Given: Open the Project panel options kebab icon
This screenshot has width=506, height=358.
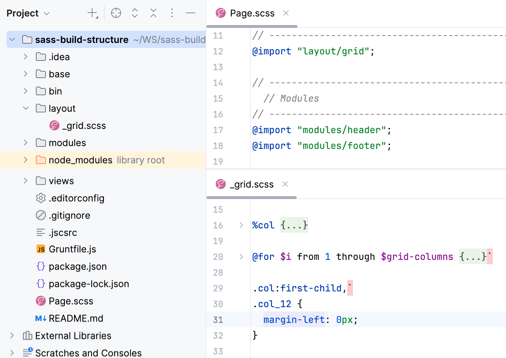Looking at the screenshot, I should pos(172,13).
